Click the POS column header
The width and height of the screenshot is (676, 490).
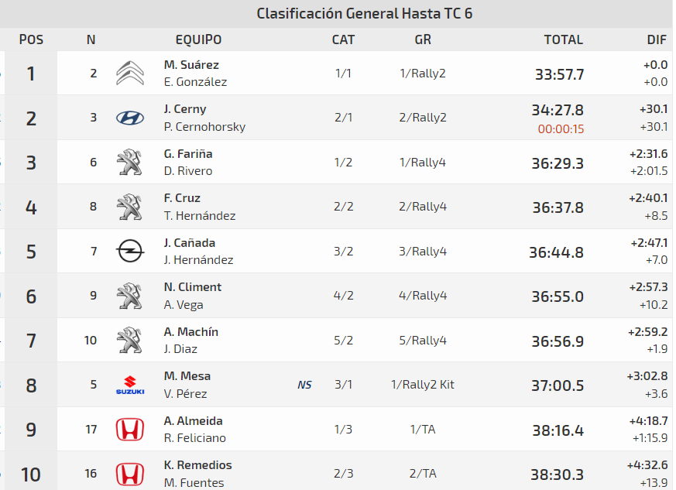31,39
